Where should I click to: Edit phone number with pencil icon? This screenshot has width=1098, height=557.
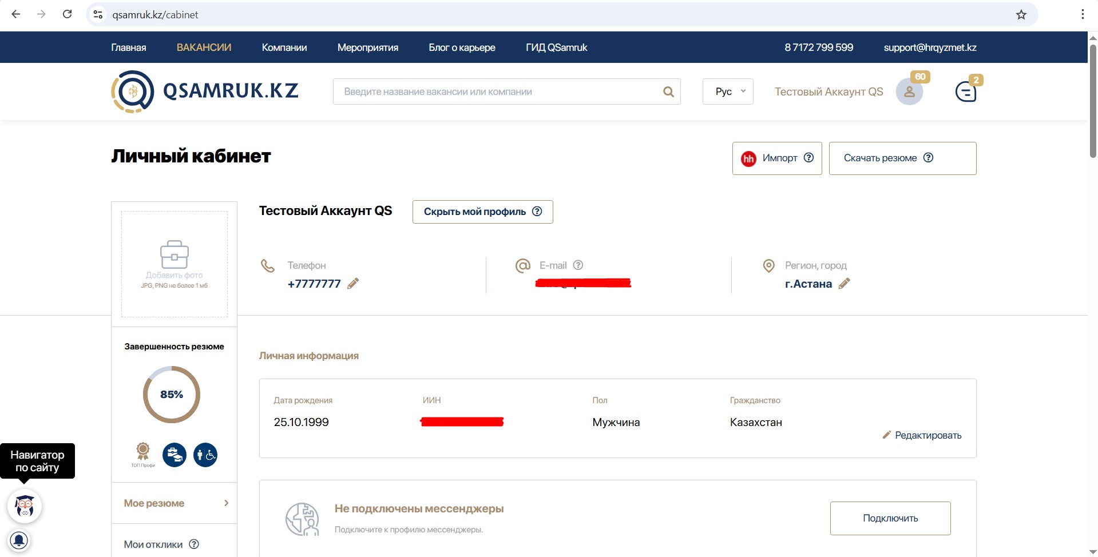(353, 284)
